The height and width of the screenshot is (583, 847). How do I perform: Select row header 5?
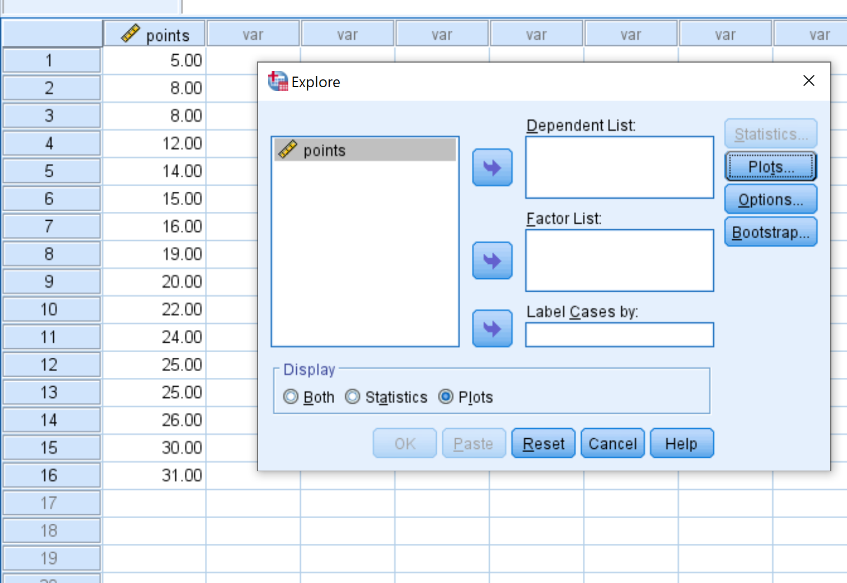pyautogui.click(x=52, y=171)
